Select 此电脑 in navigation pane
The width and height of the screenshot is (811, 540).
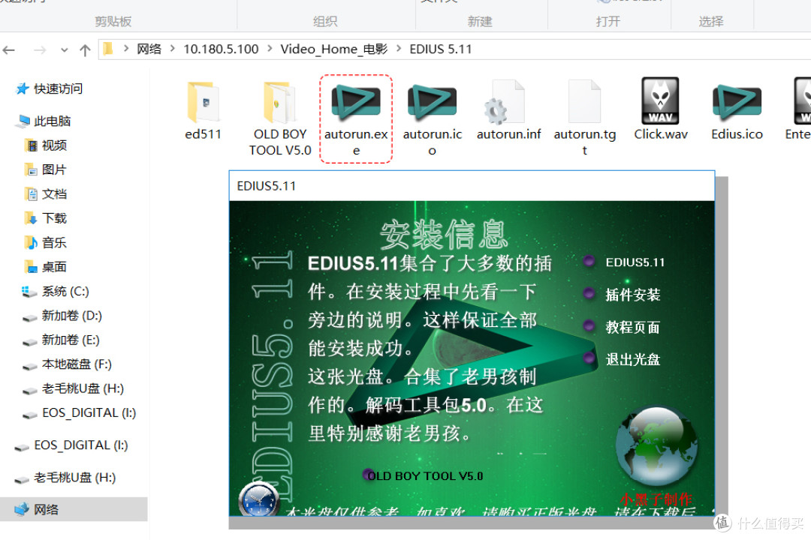44,121
